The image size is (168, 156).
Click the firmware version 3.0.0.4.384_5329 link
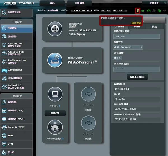pos(81,10)
